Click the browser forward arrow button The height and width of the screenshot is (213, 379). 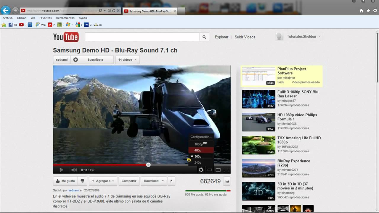15,11
